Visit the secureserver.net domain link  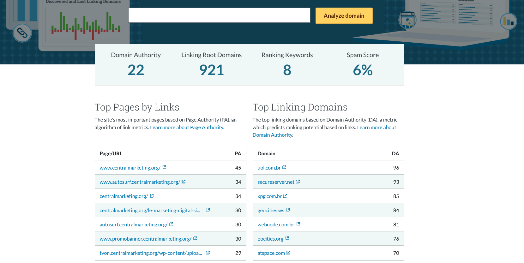[x=276, y=182]
